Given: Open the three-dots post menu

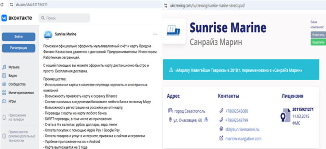Looking at the screenshot, I should [x=155, y=34].
